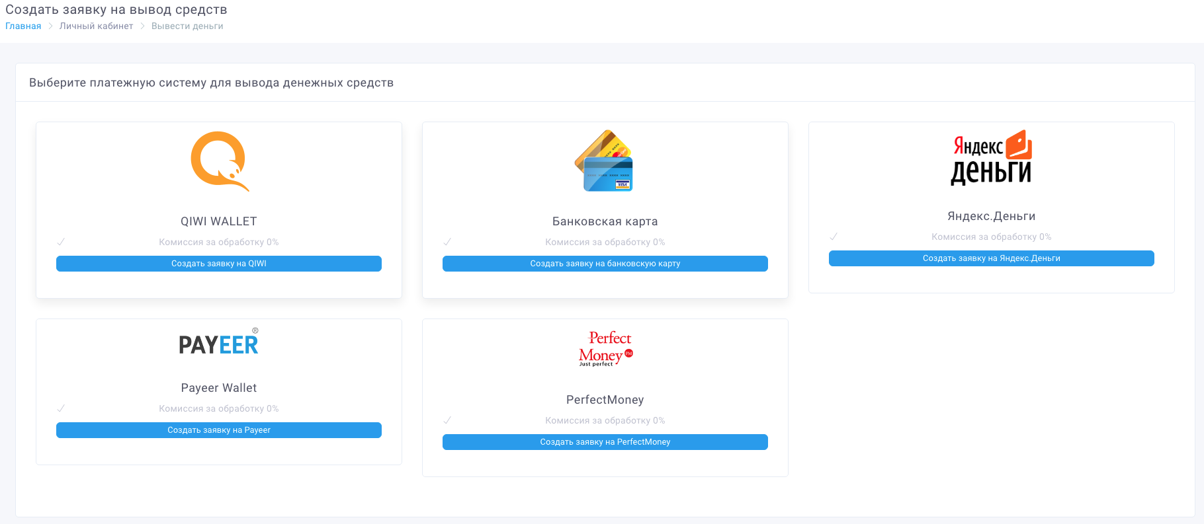Click checkmark icon in PerfectMoney card
The image size is (1204, 524).
tap(447, 420)
